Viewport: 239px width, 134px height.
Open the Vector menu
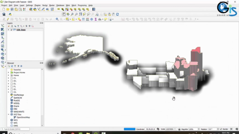[x=45, y=5]
